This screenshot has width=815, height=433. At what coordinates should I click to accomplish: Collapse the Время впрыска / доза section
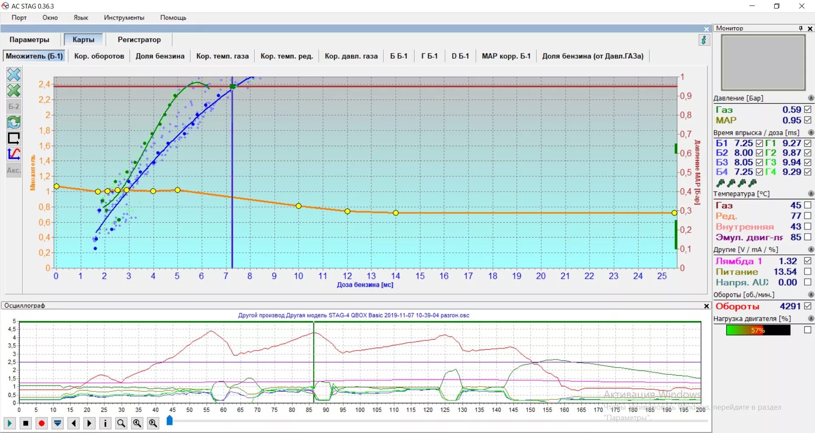tap(811, 133)
